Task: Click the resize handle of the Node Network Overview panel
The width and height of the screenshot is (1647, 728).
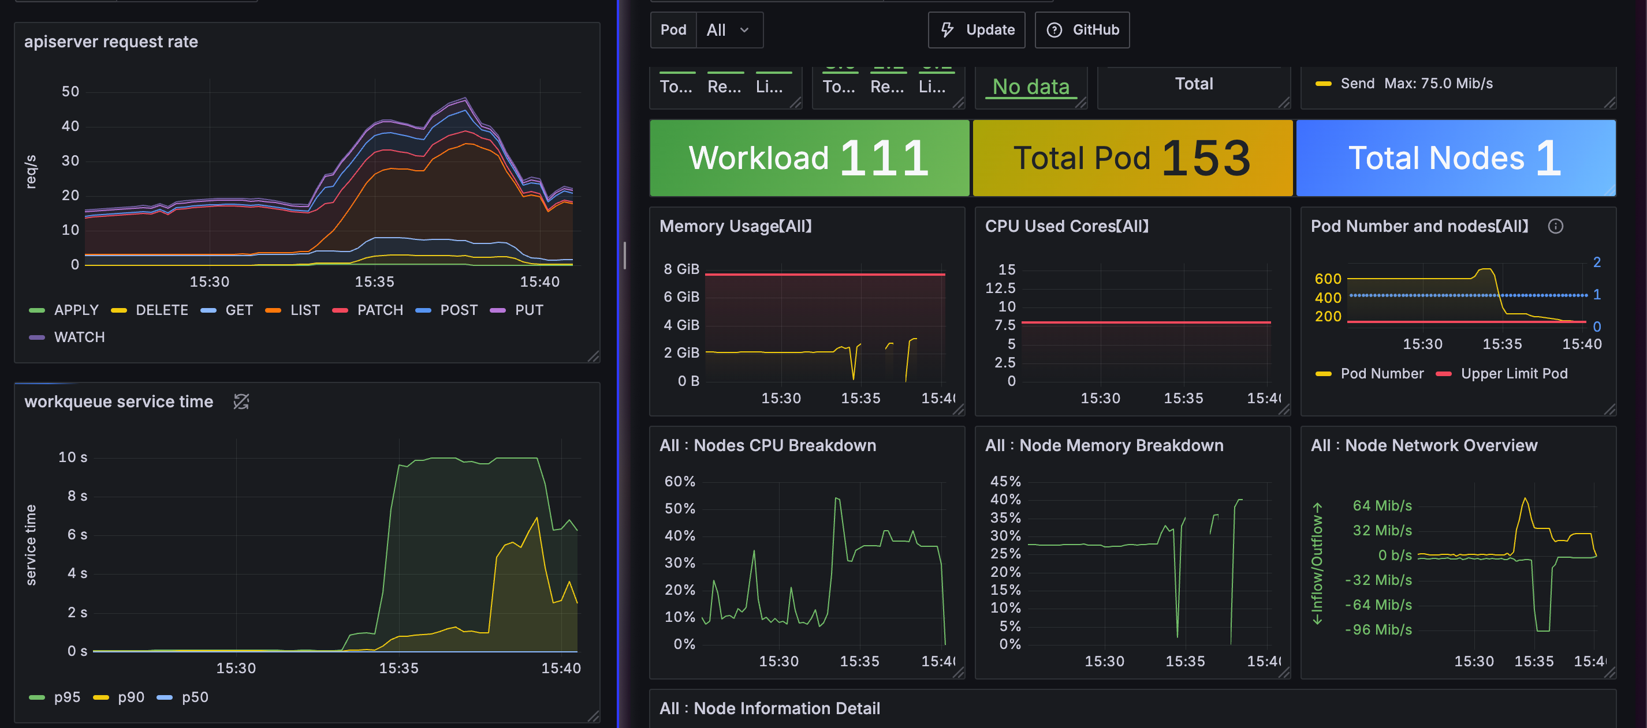Action: click(1609, 673)
